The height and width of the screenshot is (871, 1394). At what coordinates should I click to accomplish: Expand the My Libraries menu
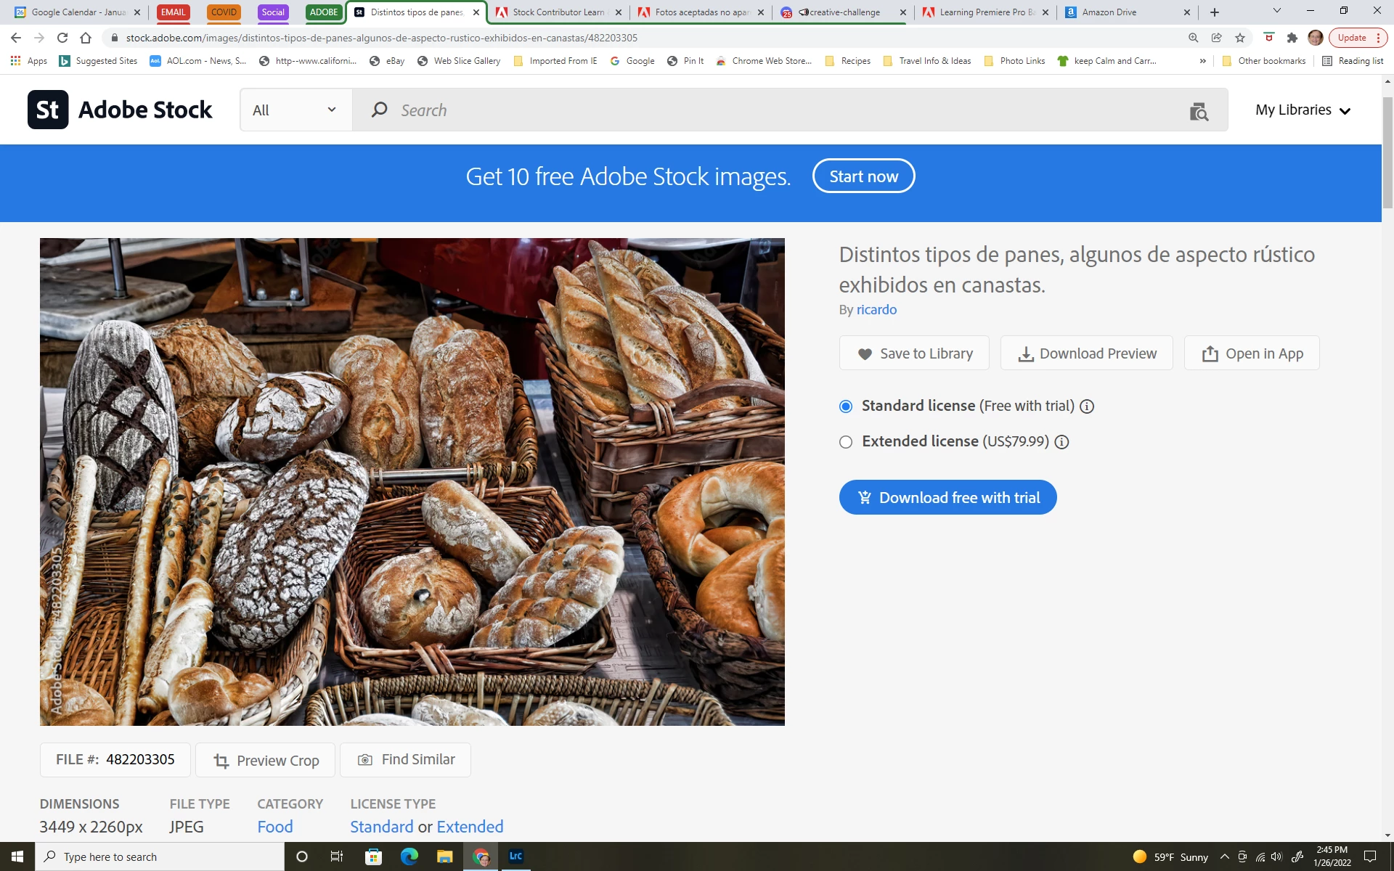tap(1303, 110)
